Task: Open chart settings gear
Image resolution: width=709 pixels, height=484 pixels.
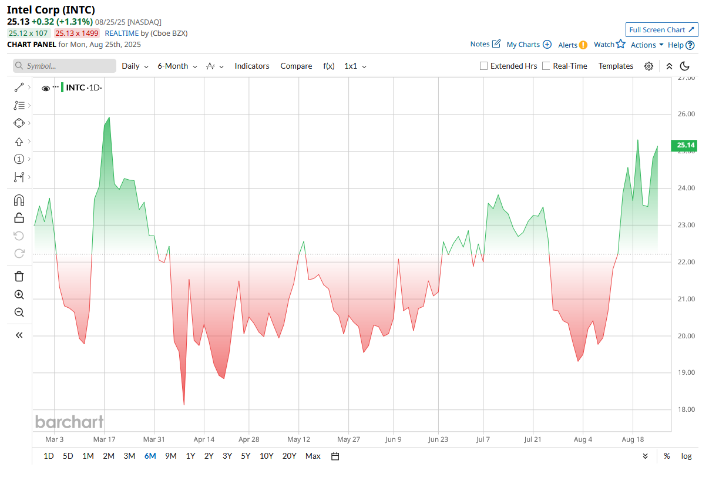Action: pyautogui.click(x=648, y=66)
